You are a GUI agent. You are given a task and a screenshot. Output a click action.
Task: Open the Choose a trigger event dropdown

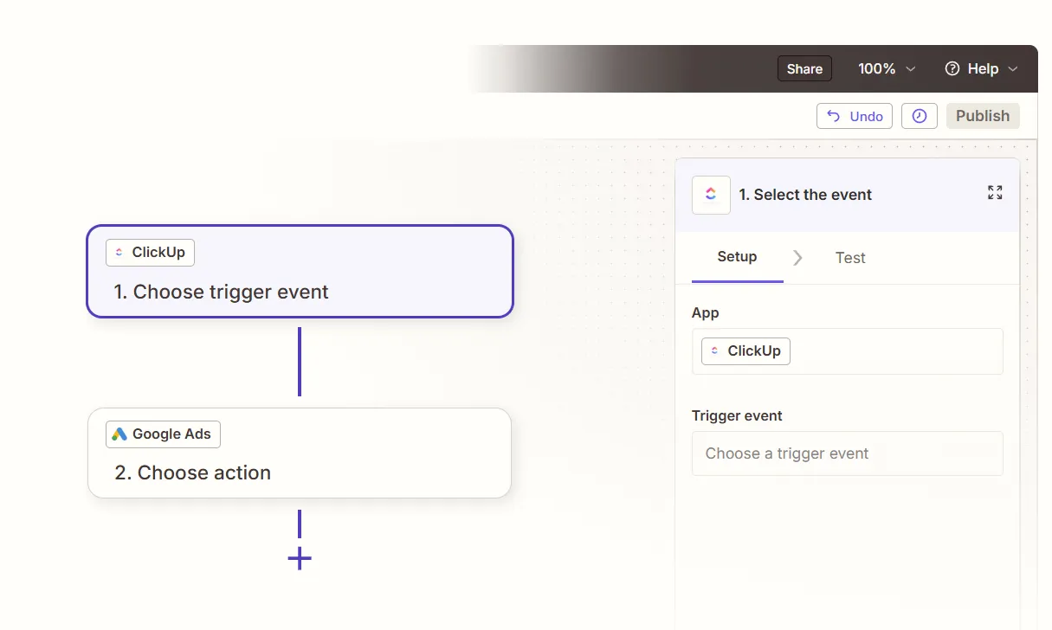[847, 453]
